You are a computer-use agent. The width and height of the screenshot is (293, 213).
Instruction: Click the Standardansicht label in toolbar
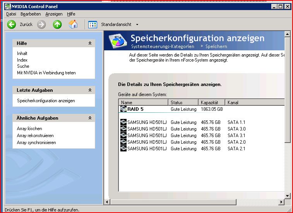116,24
